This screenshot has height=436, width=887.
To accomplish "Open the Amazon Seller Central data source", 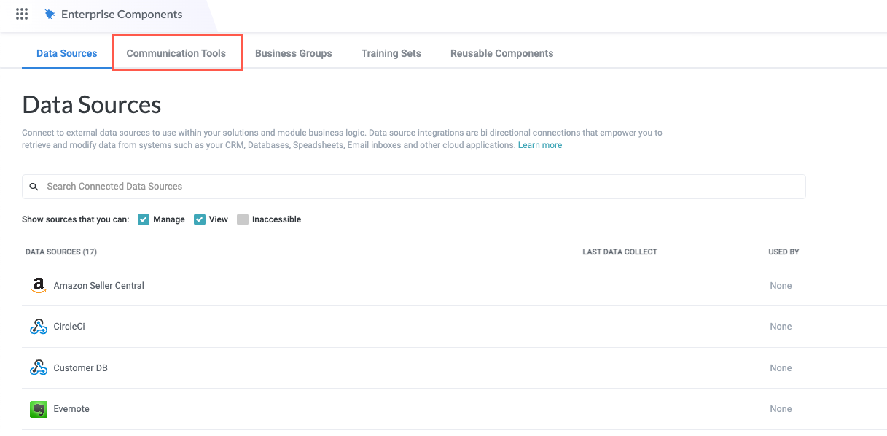I will [x=99, y=286].
